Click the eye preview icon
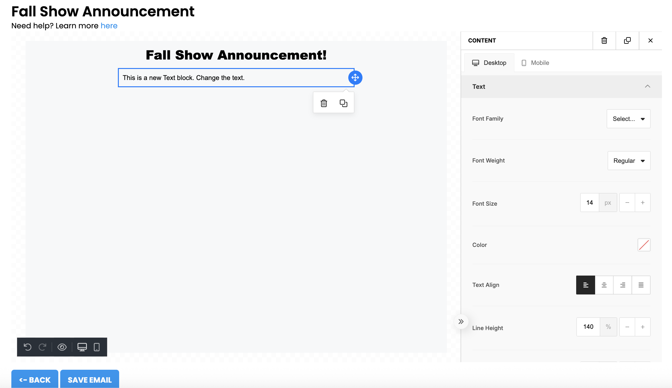Image resolution: width=672 pixels, height=388 pixels. click(62, 347)
